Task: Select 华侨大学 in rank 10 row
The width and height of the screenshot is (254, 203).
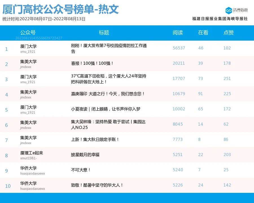Action: [29, 184]
